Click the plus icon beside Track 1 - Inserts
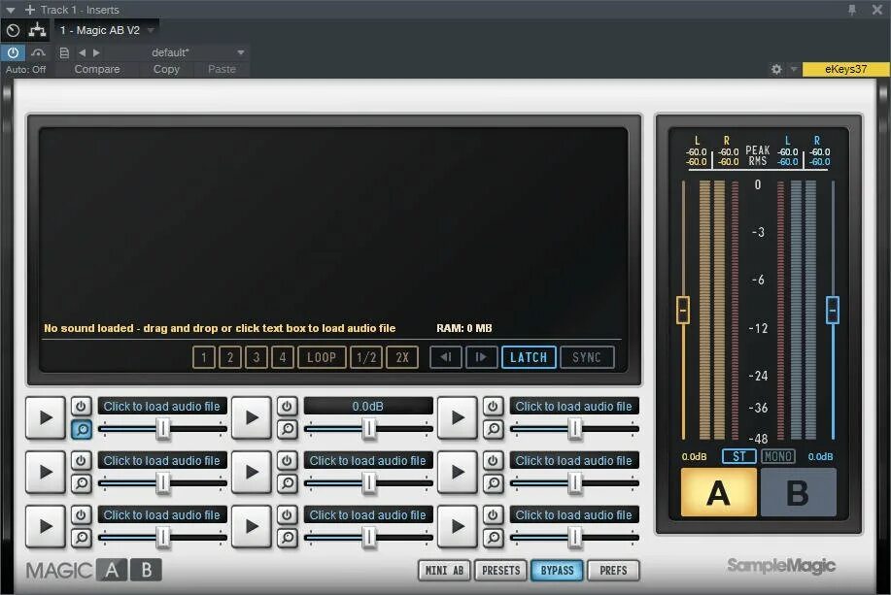891x595 pixels. pos(30,10)
